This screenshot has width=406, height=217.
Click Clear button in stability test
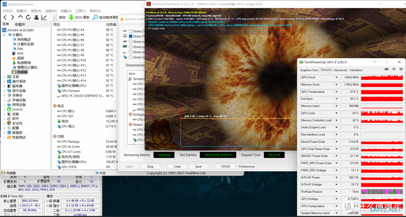coord(177,167)
